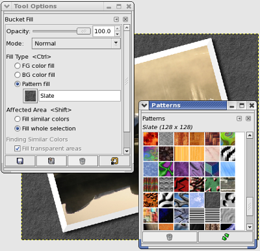Choose the green with purple blobs pattern
The width and height of the screenshot is (260, 251).
click(166, 169)
